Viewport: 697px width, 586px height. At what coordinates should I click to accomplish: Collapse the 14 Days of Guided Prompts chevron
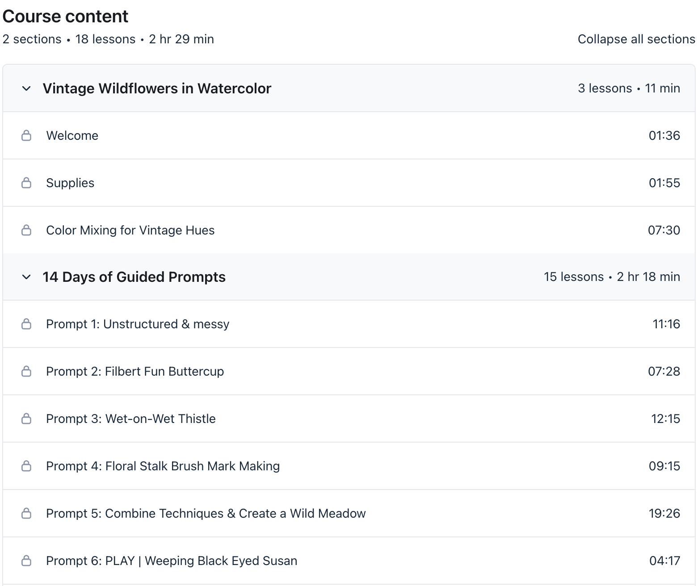[x=26, y=277]
